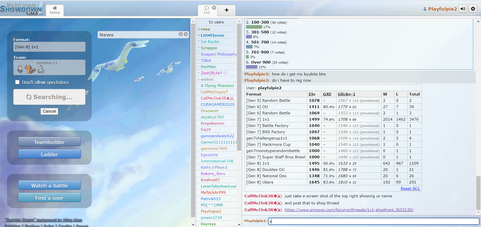Open the Teambuilder
The width and height of the screenshot is (481, 227).
click(x=50, y=142)
